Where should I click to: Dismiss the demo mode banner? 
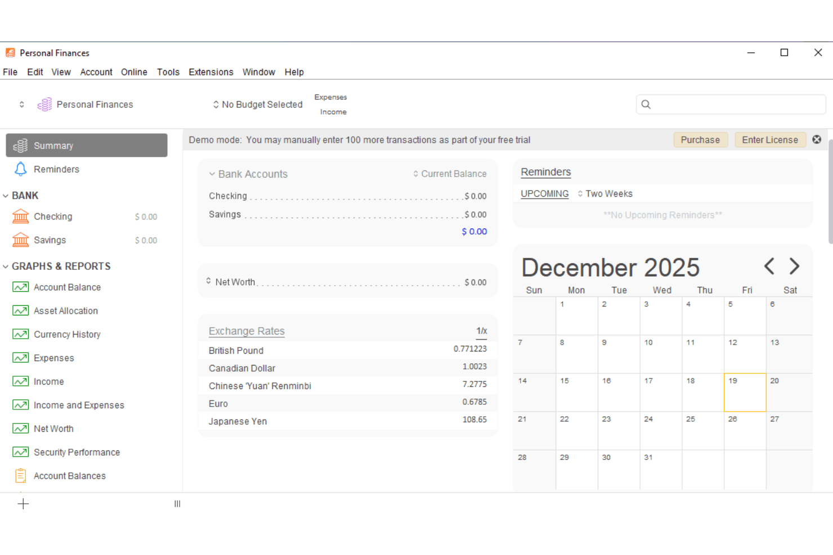coord(817,139)
